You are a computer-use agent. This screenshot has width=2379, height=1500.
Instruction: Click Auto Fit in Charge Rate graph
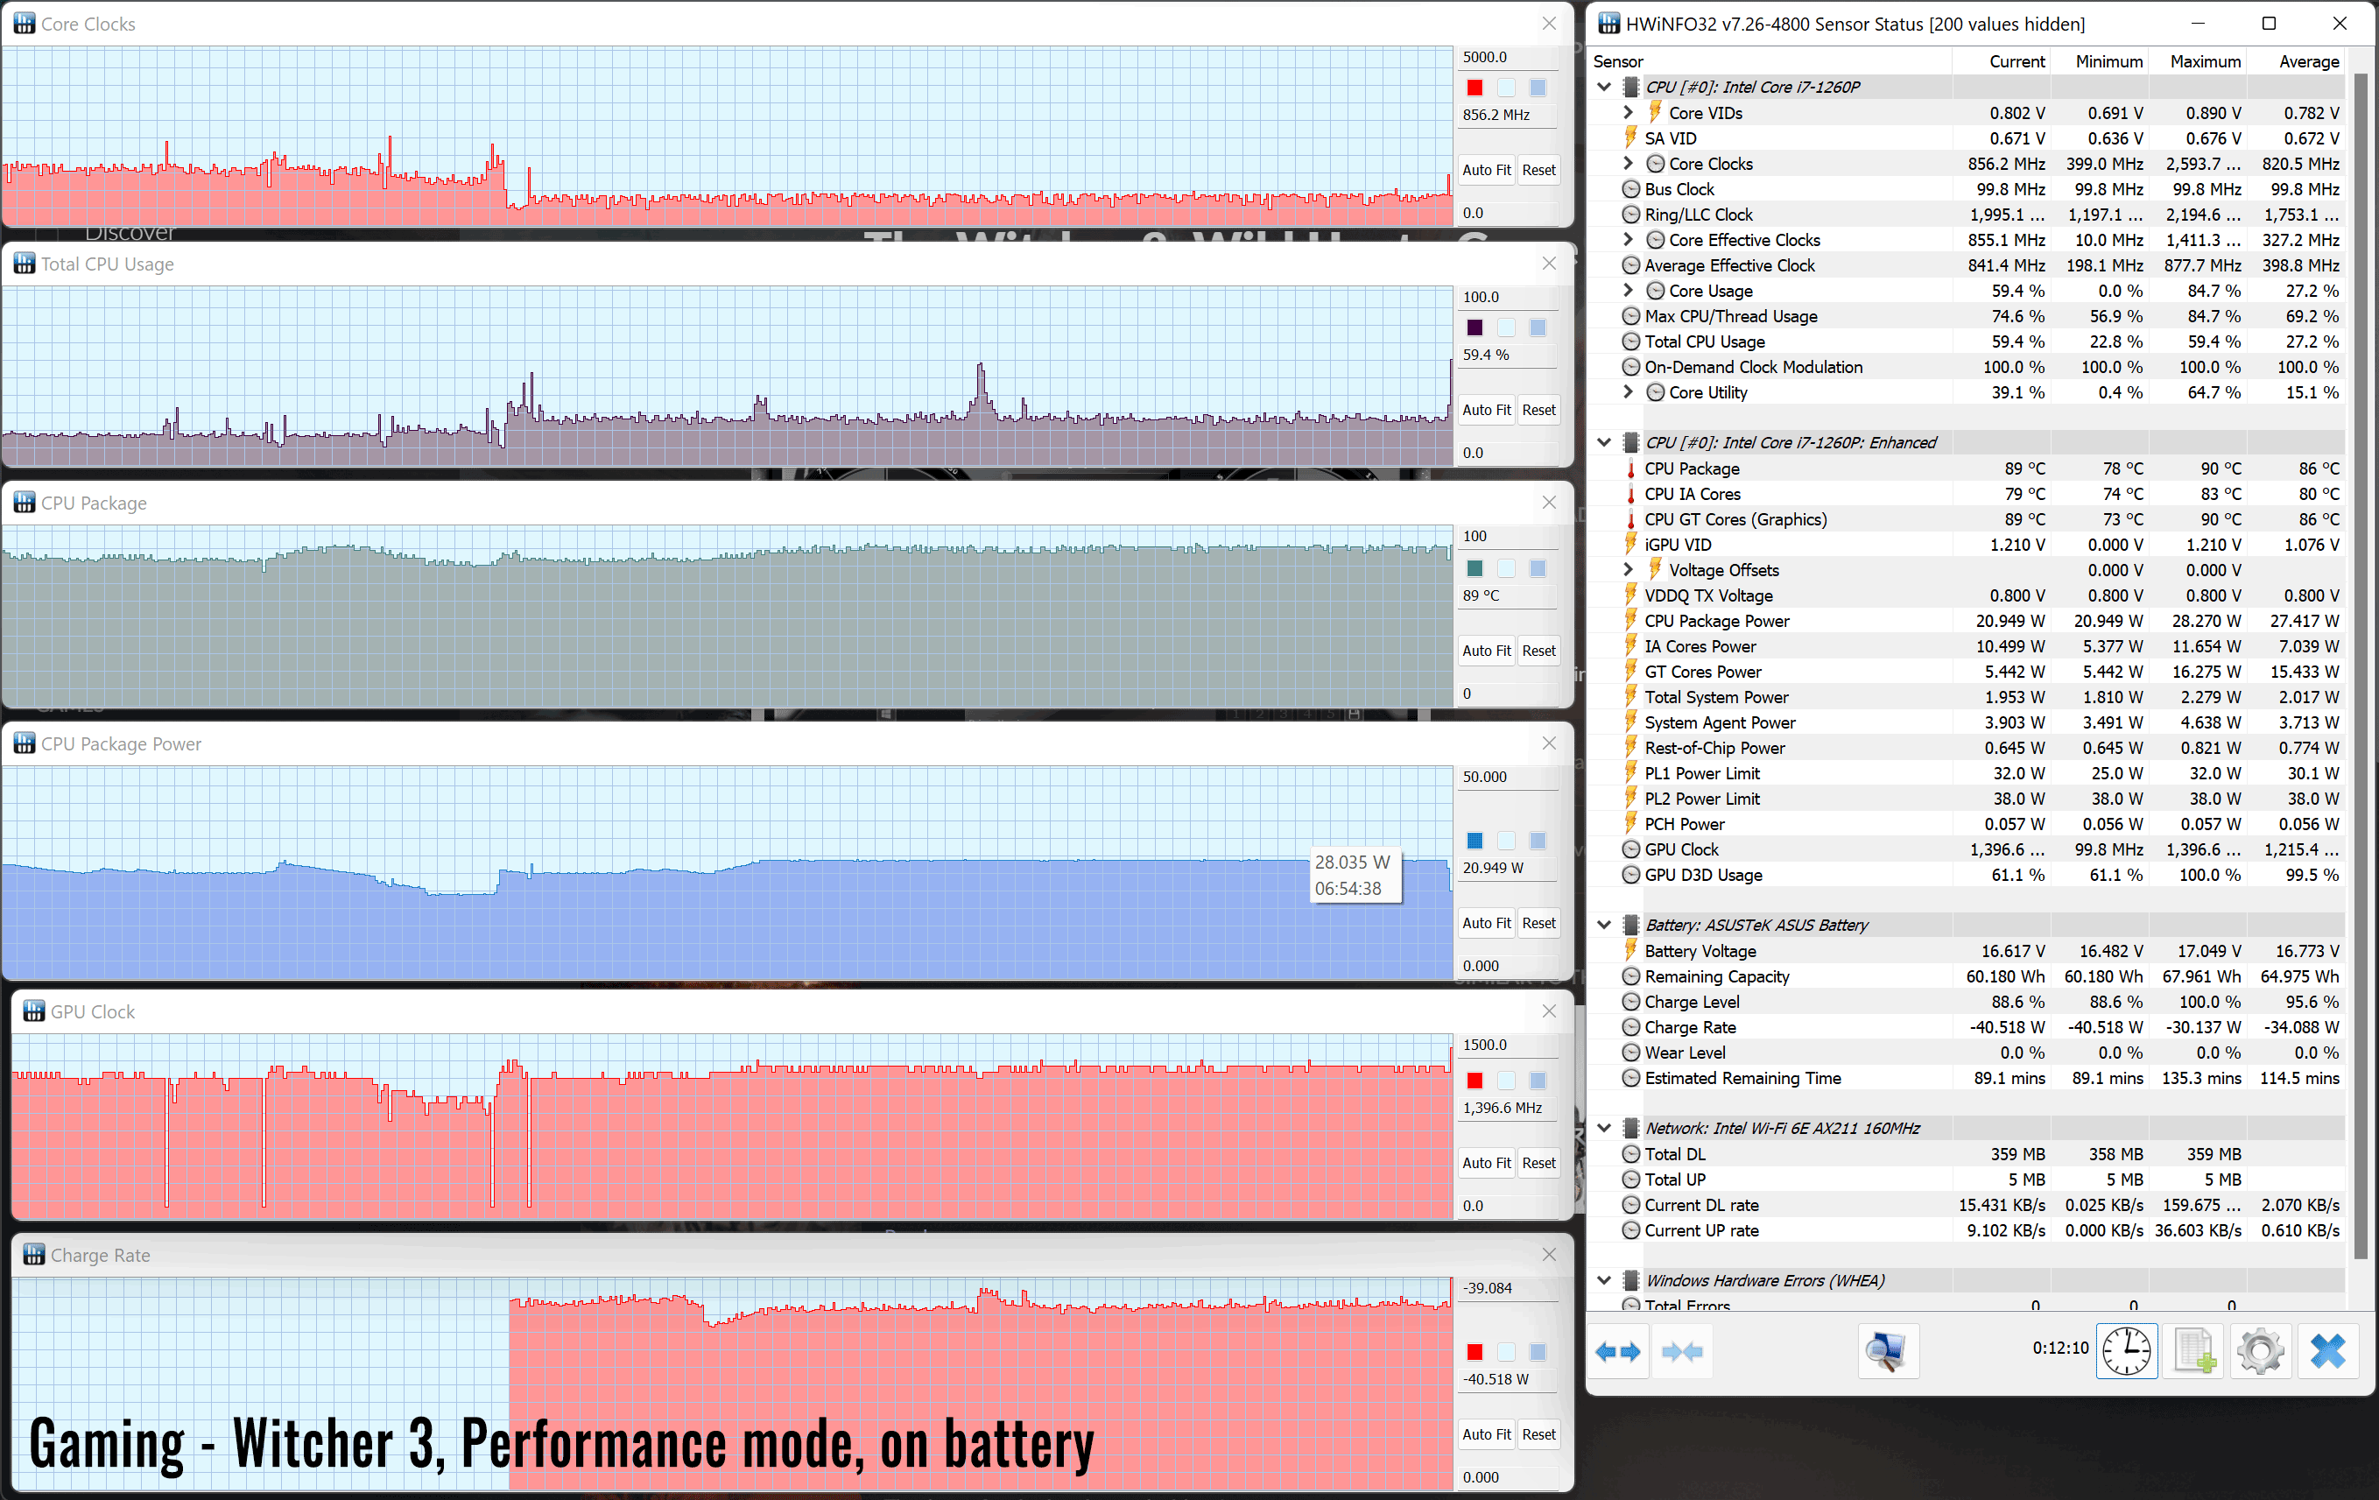1486,1433
